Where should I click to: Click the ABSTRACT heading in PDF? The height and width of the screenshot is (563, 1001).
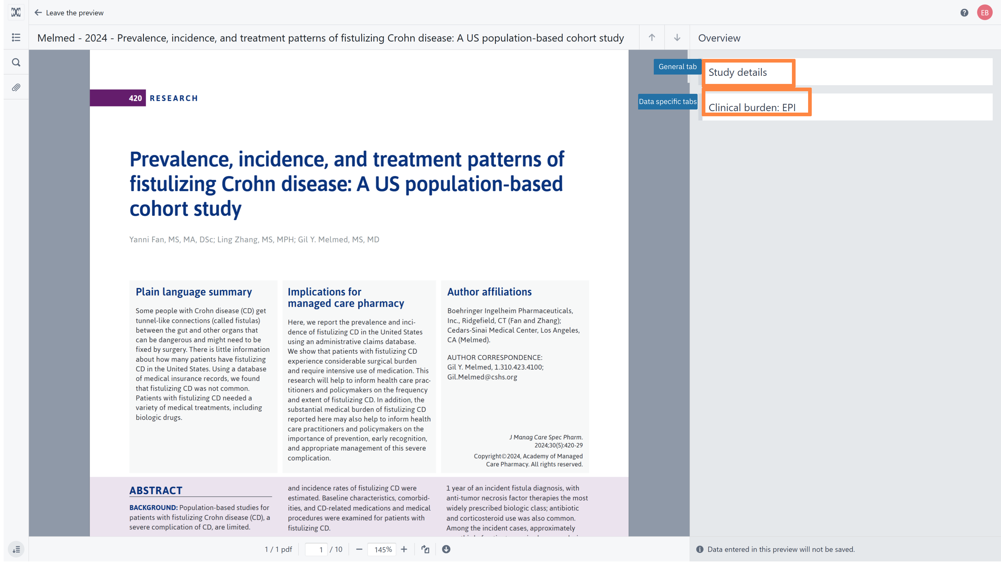[156, 490]
